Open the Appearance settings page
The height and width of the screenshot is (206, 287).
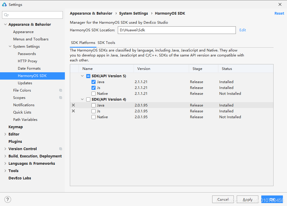23,32
